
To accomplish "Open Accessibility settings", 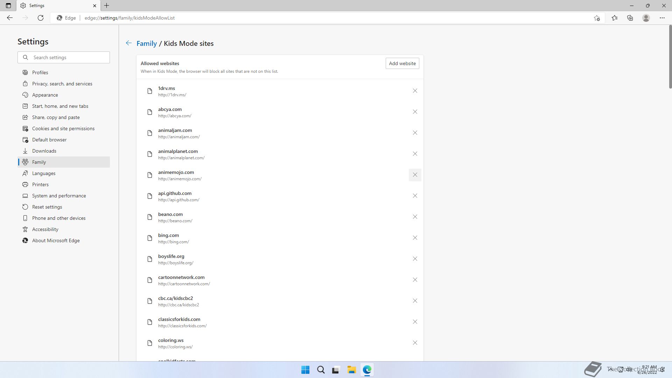I will click(x=64, y=229).
